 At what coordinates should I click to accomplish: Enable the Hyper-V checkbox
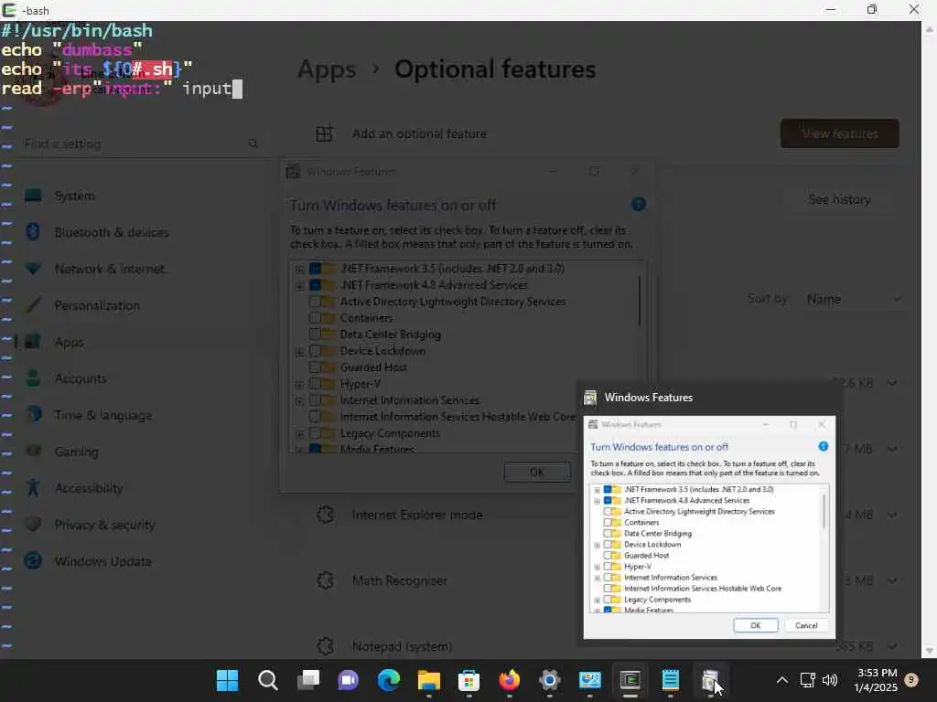(x=315, y=384)
